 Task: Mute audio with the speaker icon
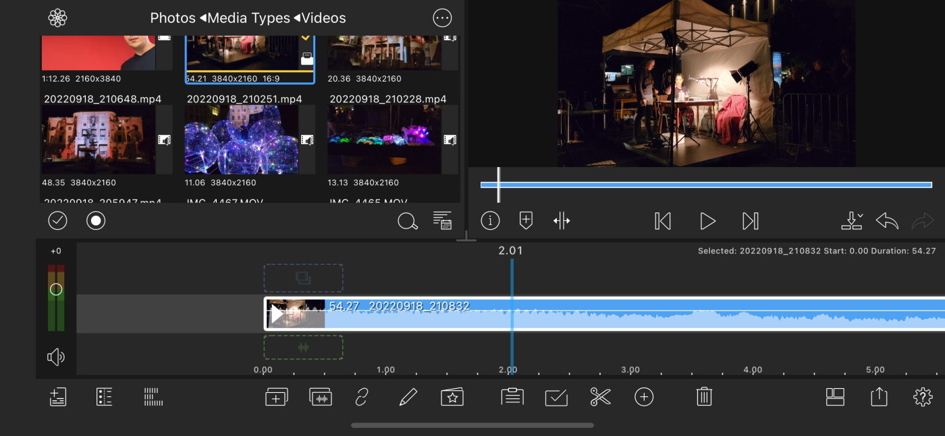[56, 356]
